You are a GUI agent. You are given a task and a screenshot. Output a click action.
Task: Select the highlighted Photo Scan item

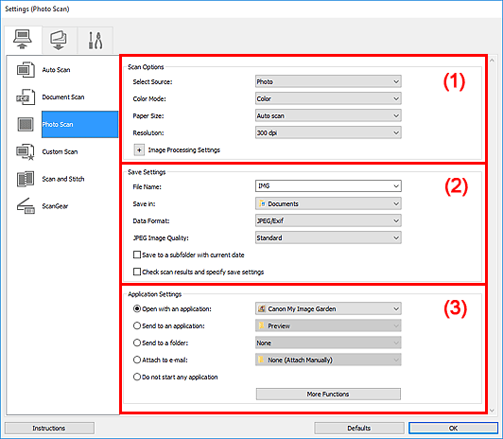(79, 125)
